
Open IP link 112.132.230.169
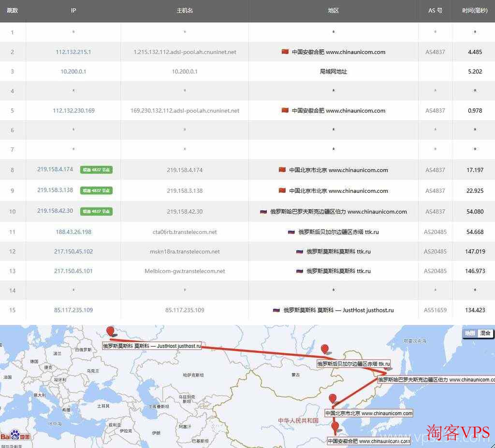pyautogui.click(x=73, y=111)
